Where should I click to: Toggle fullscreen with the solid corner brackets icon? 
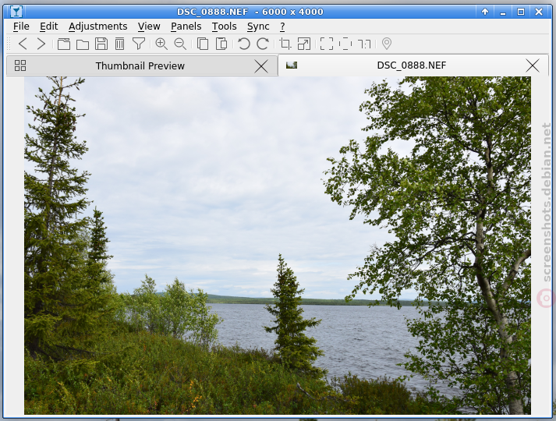[327, 44]
